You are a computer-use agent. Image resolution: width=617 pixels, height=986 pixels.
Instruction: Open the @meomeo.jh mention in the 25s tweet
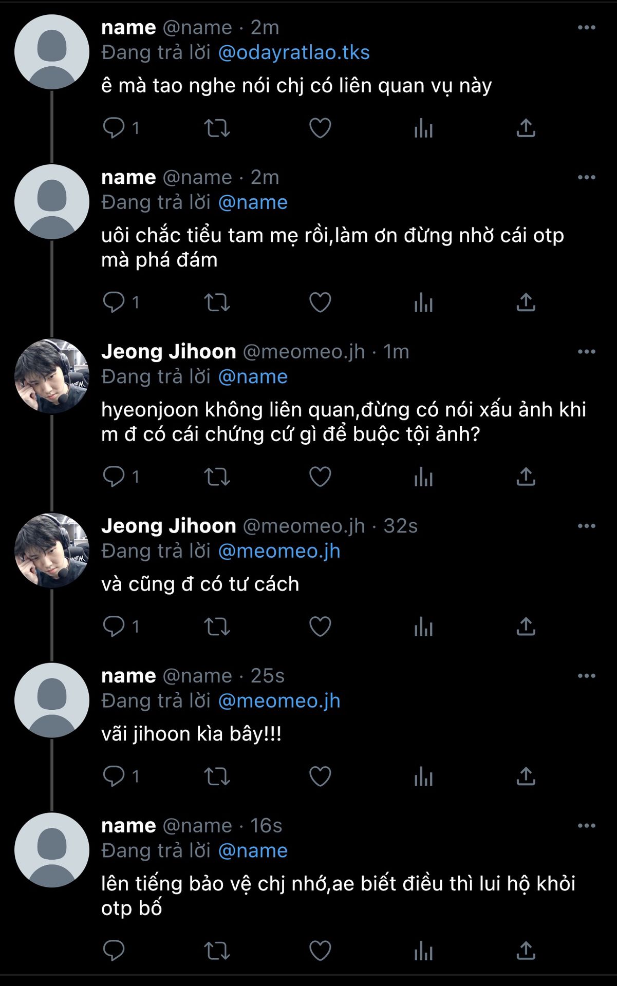tap(279, 701)
